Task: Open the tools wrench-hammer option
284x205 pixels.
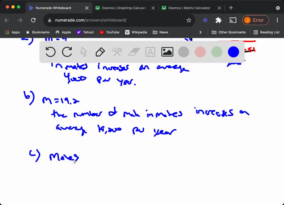Action: pos(117,52)
